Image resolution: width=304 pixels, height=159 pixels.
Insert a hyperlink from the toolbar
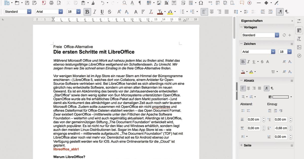[210, 3]
